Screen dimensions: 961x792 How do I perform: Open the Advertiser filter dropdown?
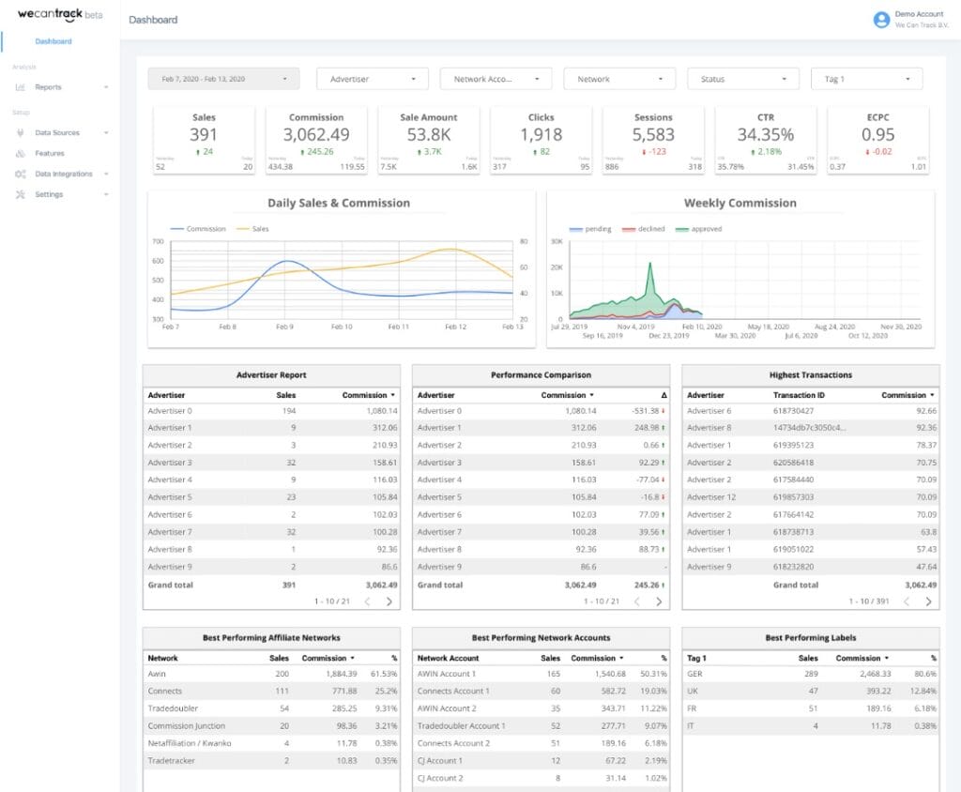click(x=373, y=80)
